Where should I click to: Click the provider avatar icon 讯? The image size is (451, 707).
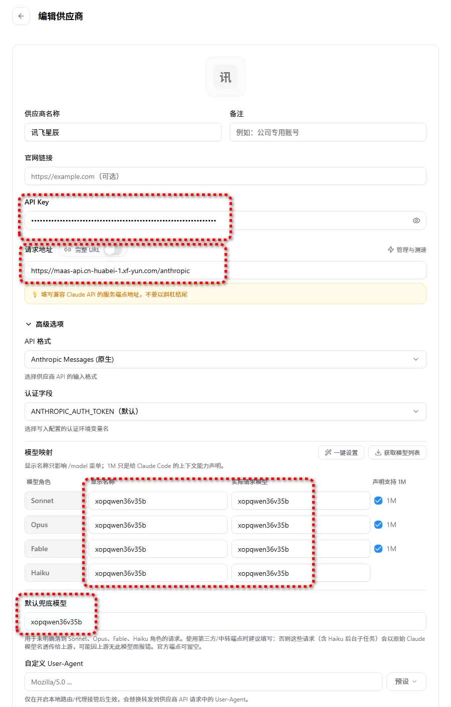tap(225, 77)
